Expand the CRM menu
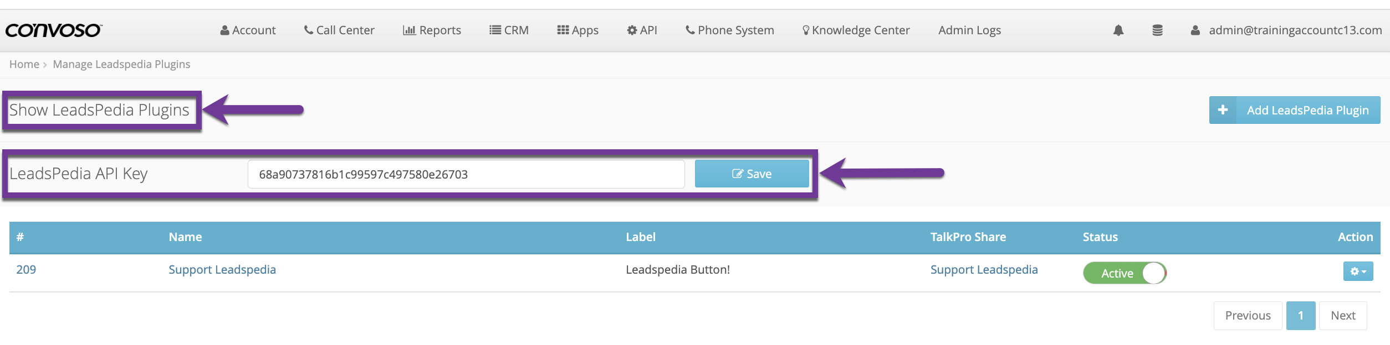The image size is (1390, 345). [509, 30]
